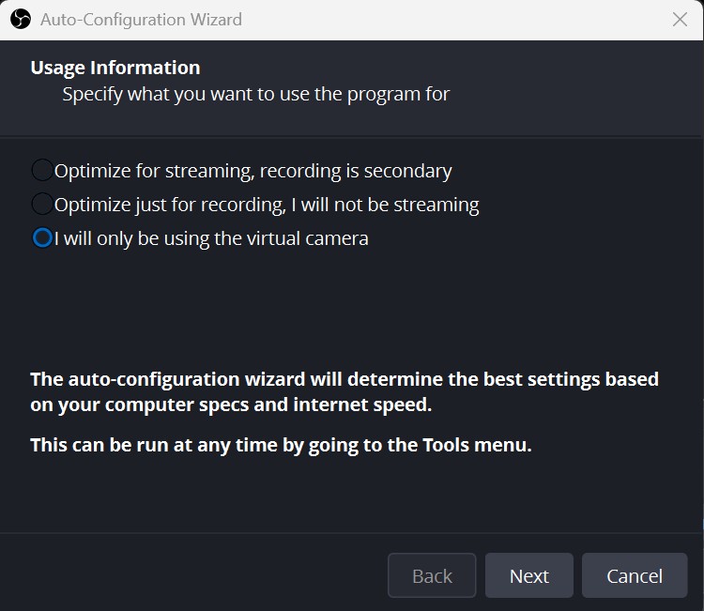Click the "Usage Information" heading

(115, 68)
